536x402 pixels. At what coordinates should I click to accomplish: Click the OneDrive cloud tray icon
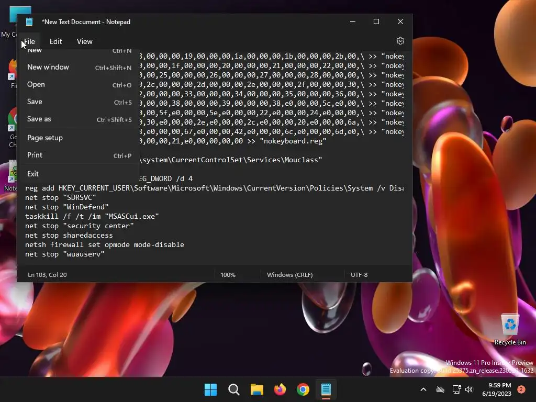point(440,389)
